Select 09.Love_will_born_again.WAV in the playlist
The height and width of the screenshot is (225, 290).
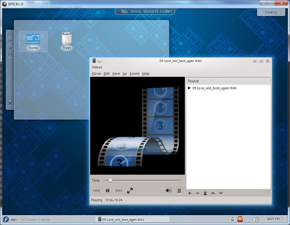214,88
